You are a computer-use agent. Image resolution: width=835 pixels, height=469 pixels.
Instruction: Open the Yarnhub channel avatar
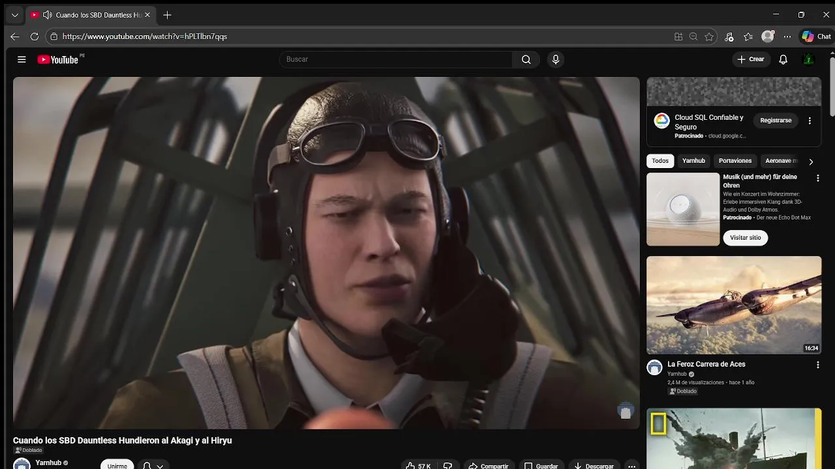coord(22,464)
